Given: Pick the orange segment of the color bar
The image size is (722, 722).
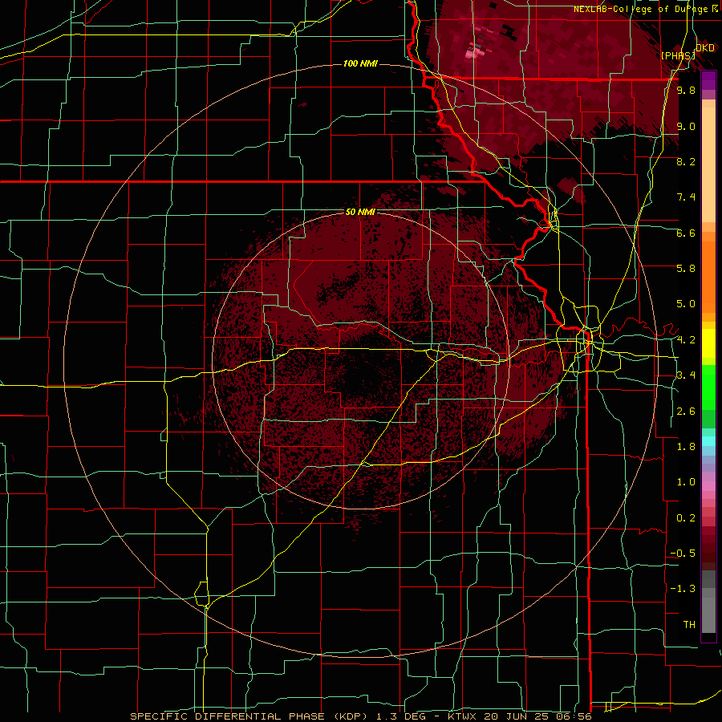Looking at the screenshot, I should pyautogui.click(x=708, y=278).
